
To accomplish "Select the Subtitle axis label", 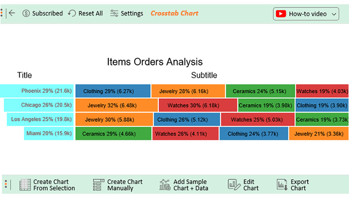I will point(204,75).
